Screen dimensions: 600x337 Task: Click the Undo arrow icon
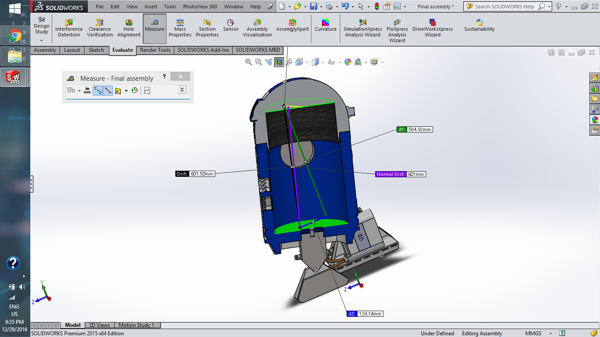(x=345, y=6)
